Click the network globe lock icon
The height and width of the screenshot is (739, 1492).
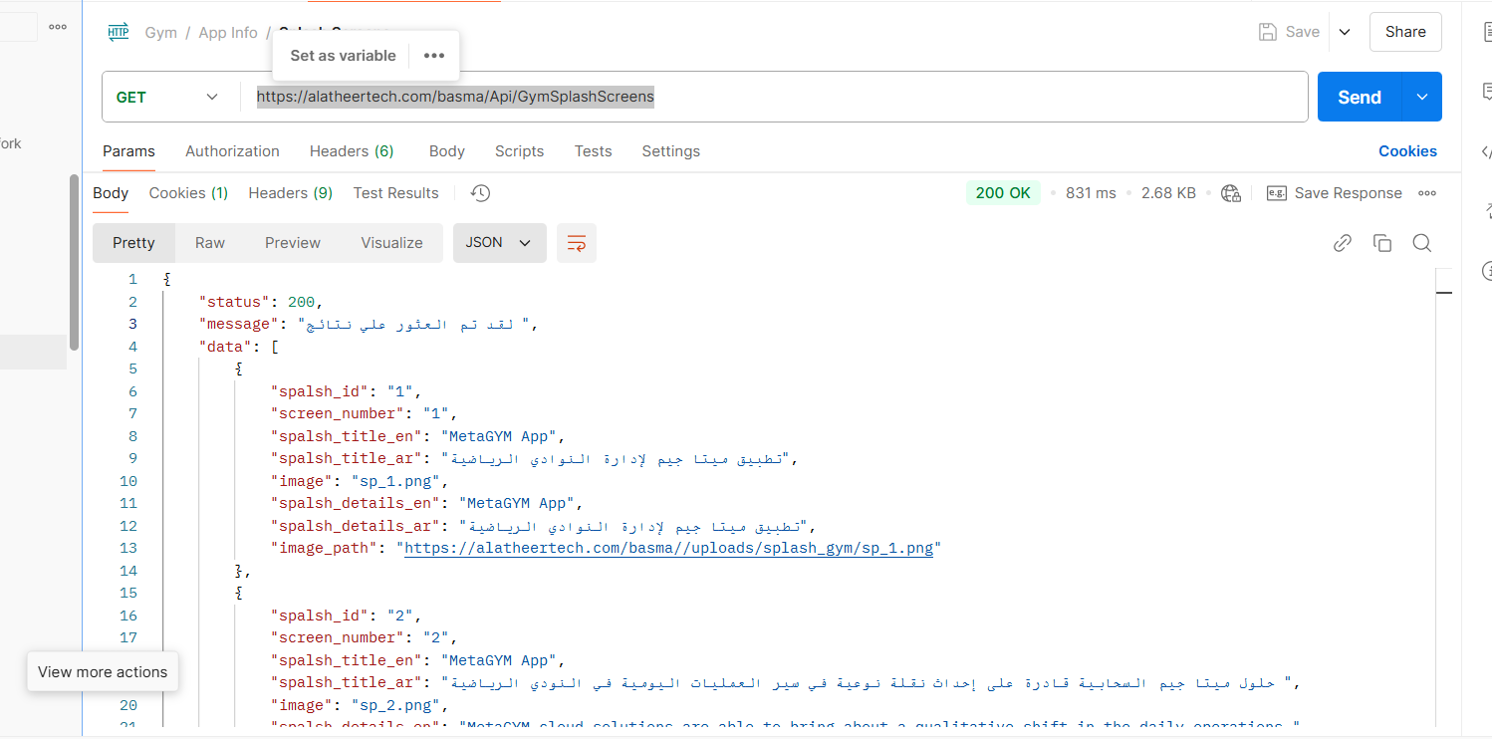point(1231,193)
